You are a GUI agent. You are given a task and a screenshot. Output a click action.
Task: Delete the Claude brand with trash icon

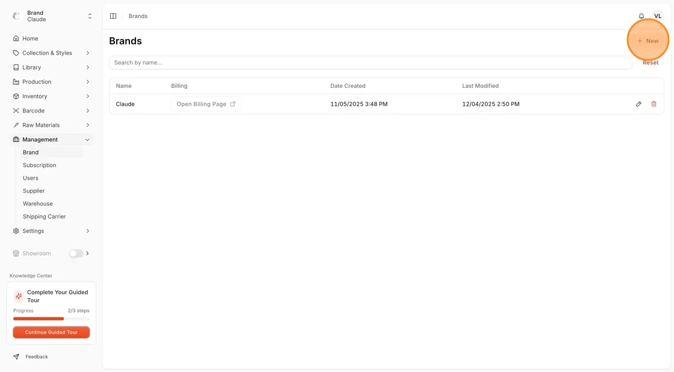coord(654,104)
